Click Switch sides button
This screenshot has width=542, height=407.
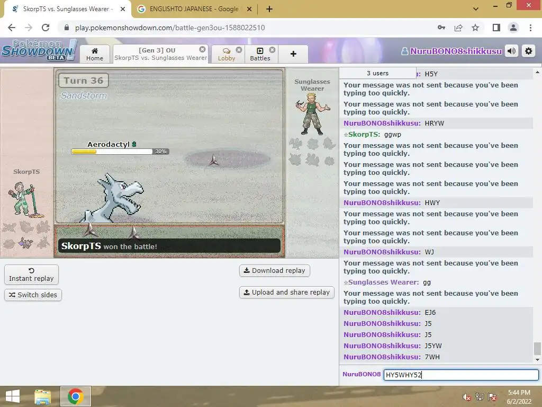[x=33, y=295]
